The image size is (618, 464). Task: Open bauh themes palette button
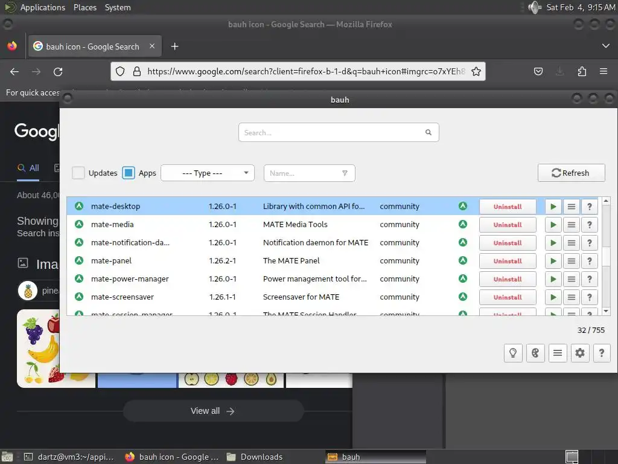[535, 353]
